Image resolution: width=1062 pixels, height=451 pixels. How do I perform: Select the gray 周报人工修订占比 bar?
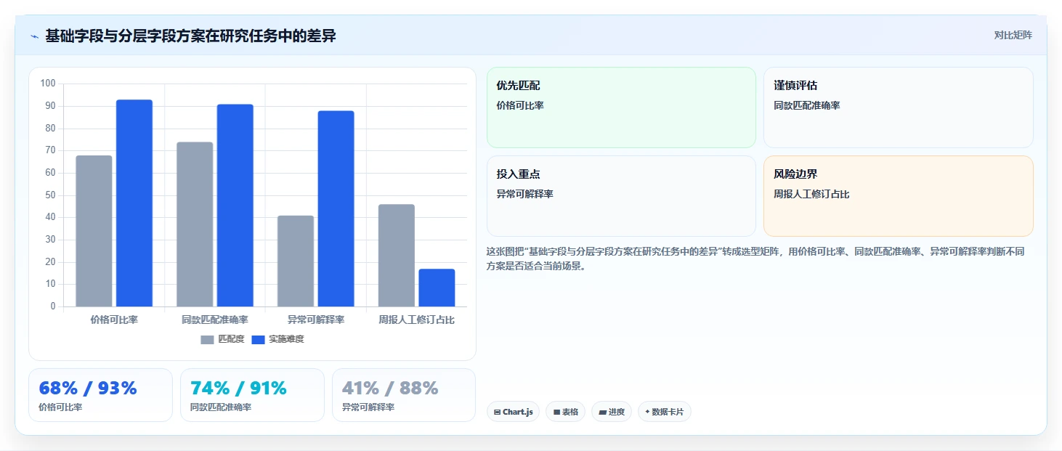tap(397, 256)
